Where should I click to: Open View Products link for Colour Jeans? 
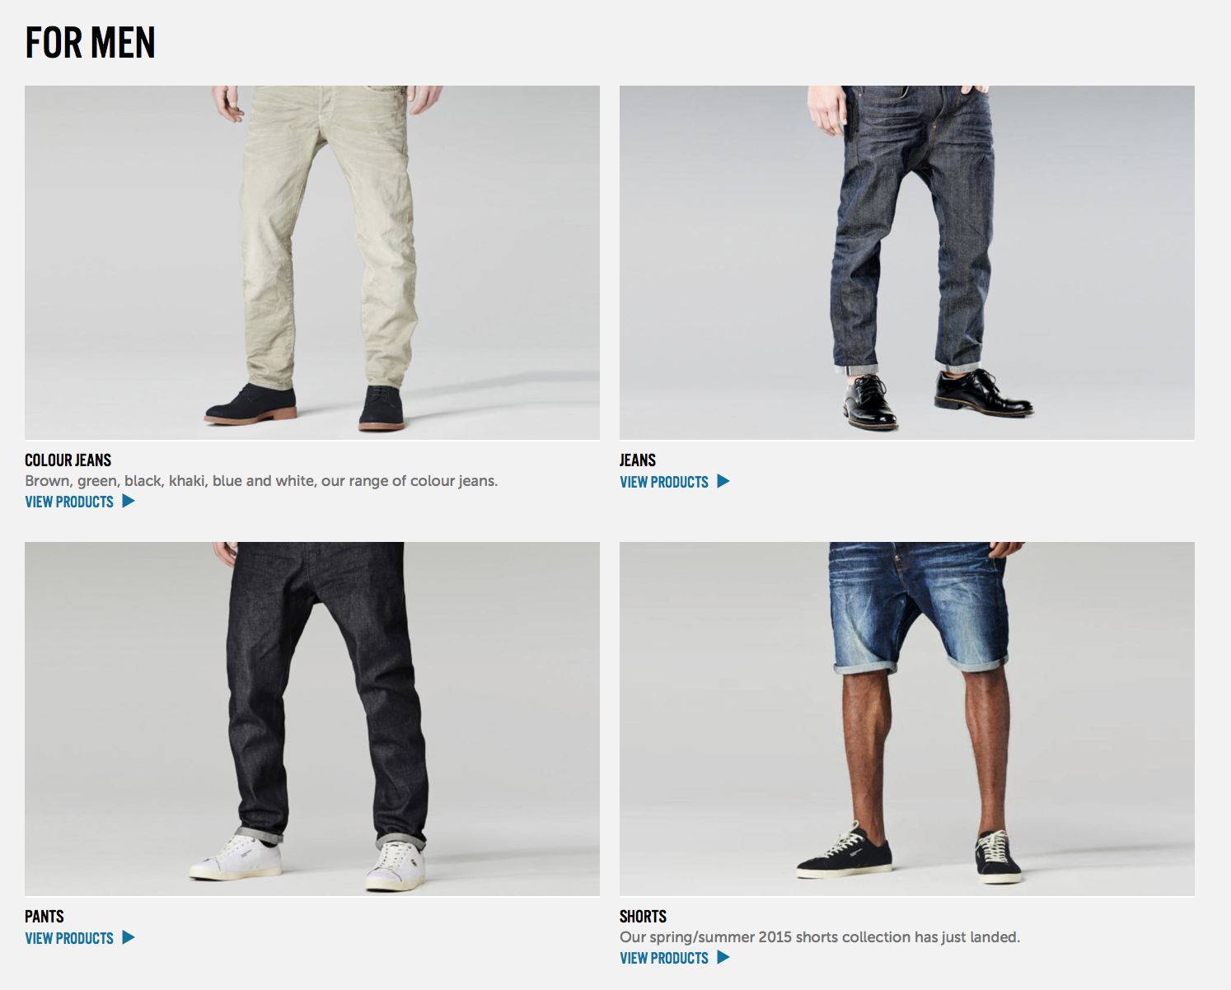pyautogui.click(x=69, y=502)
